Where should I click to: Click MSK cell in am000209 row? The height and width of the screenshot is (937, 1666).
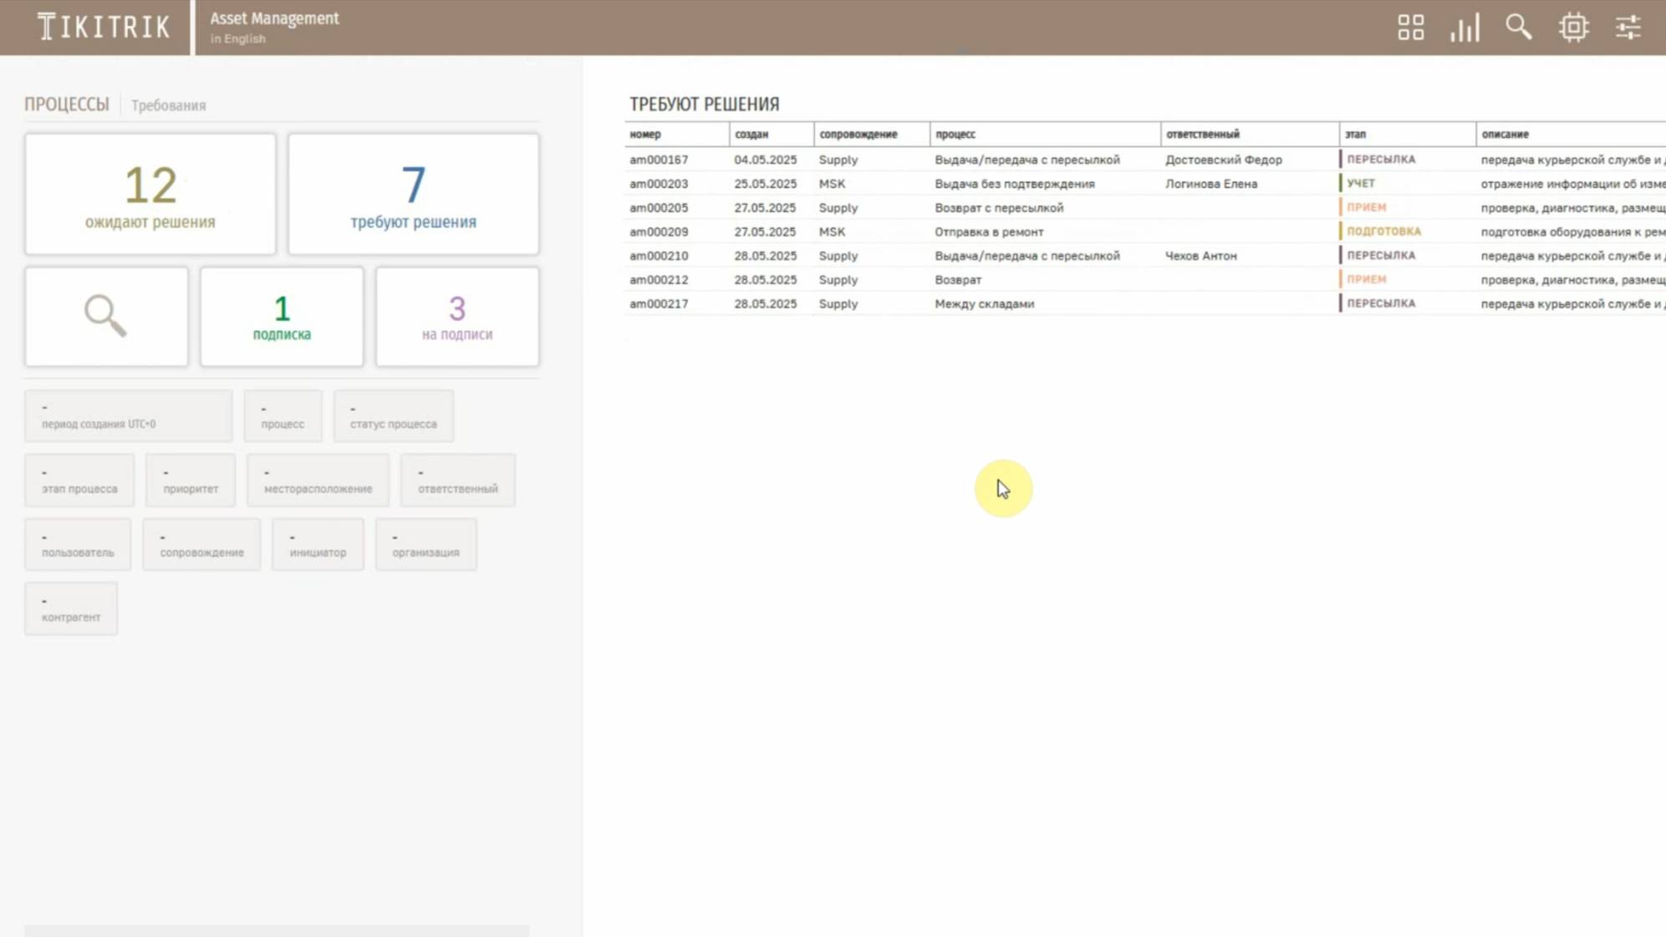[832, 232]
